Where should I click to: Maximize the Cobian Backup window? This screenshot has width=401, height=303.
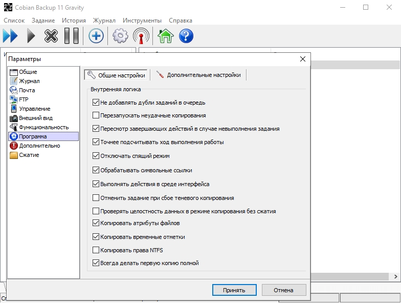click(366, 7)
